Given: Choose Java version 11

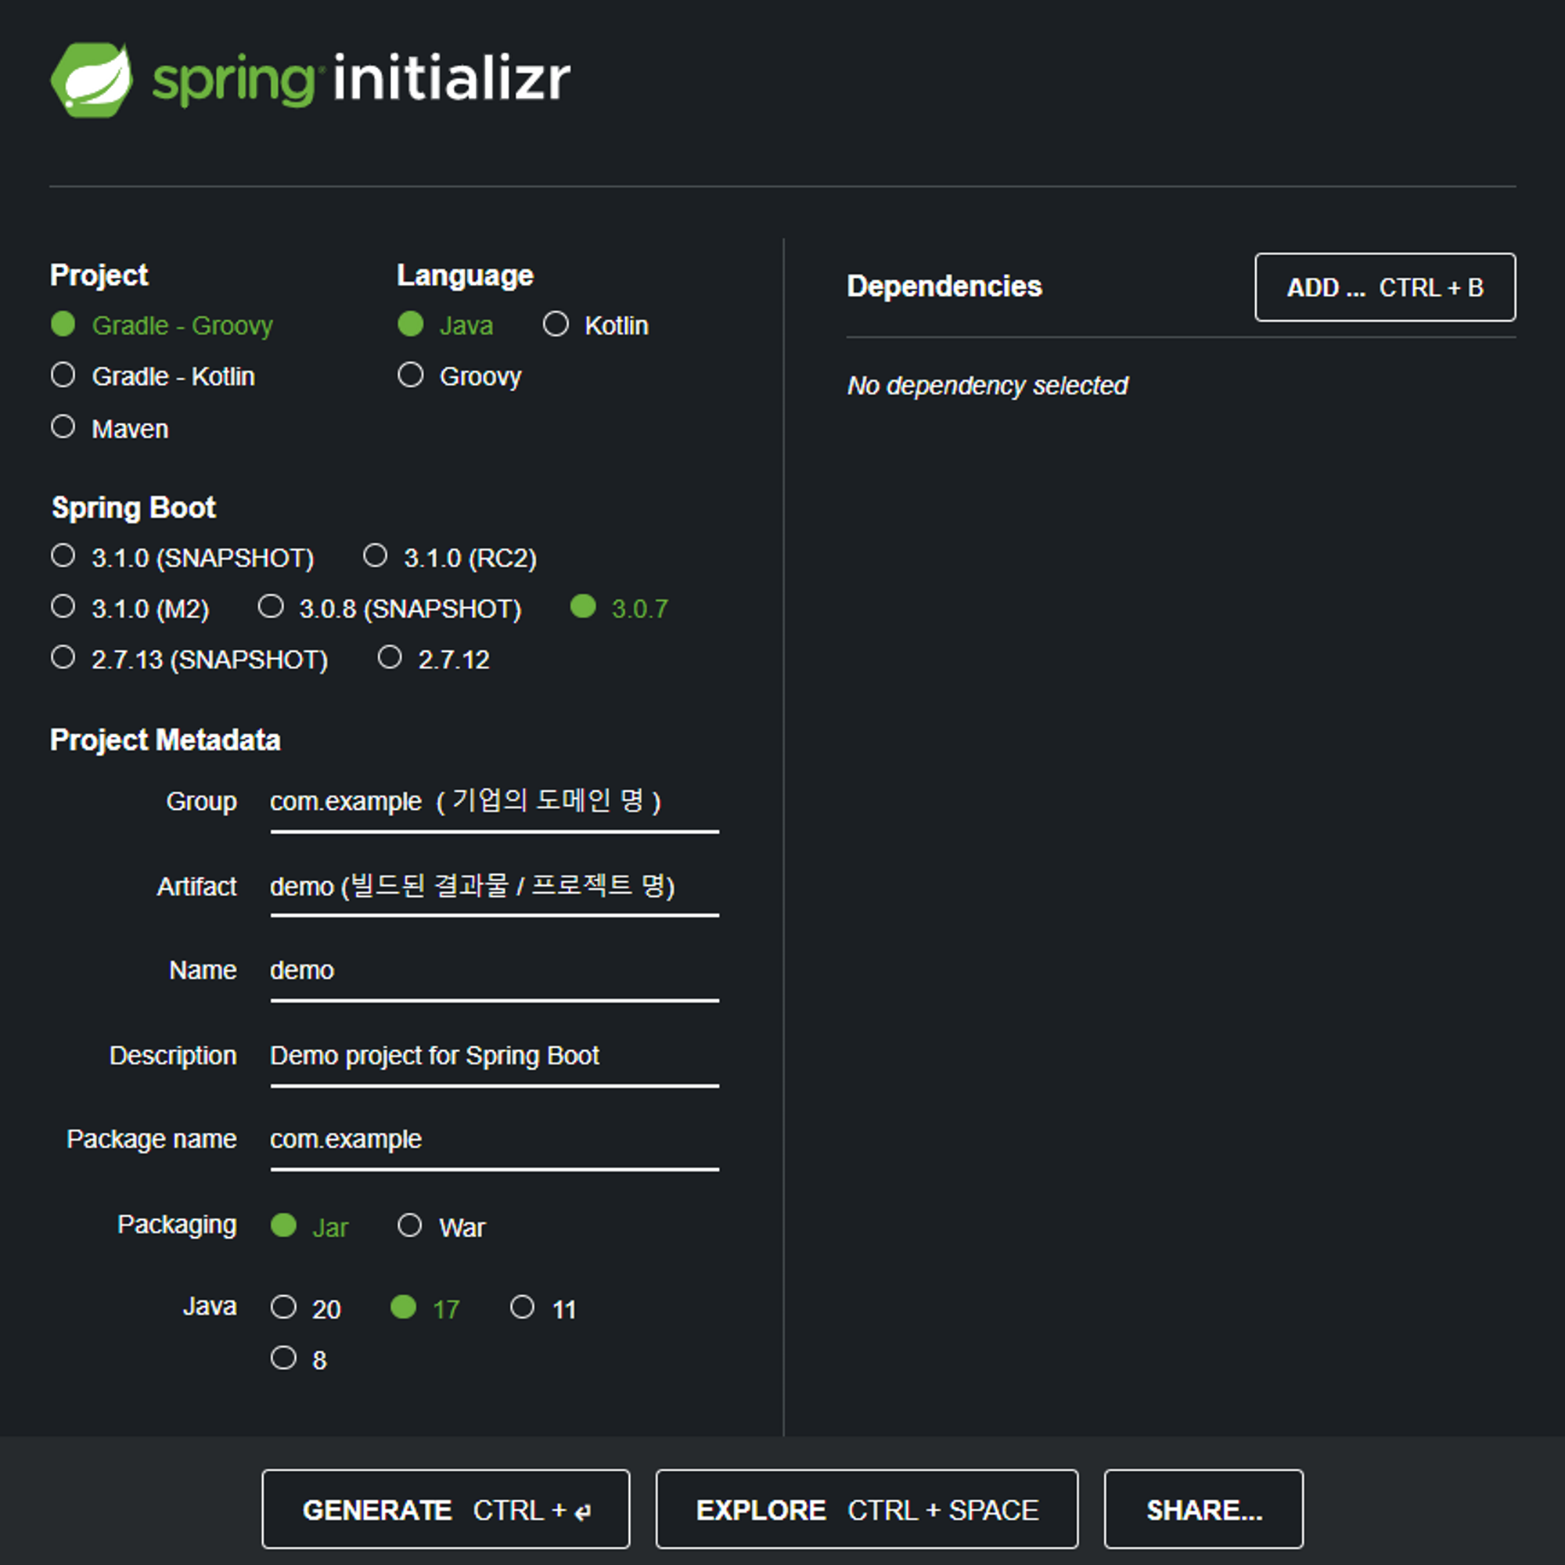Looking at the screenshot, I should [523, 1307].
